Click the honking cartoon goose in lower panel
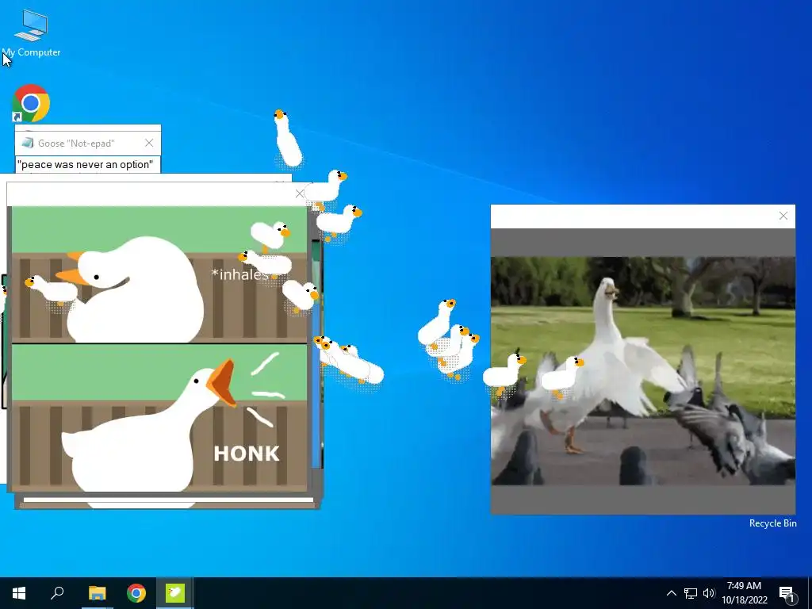This screenshot has width=812, height=609. (150, 425)
